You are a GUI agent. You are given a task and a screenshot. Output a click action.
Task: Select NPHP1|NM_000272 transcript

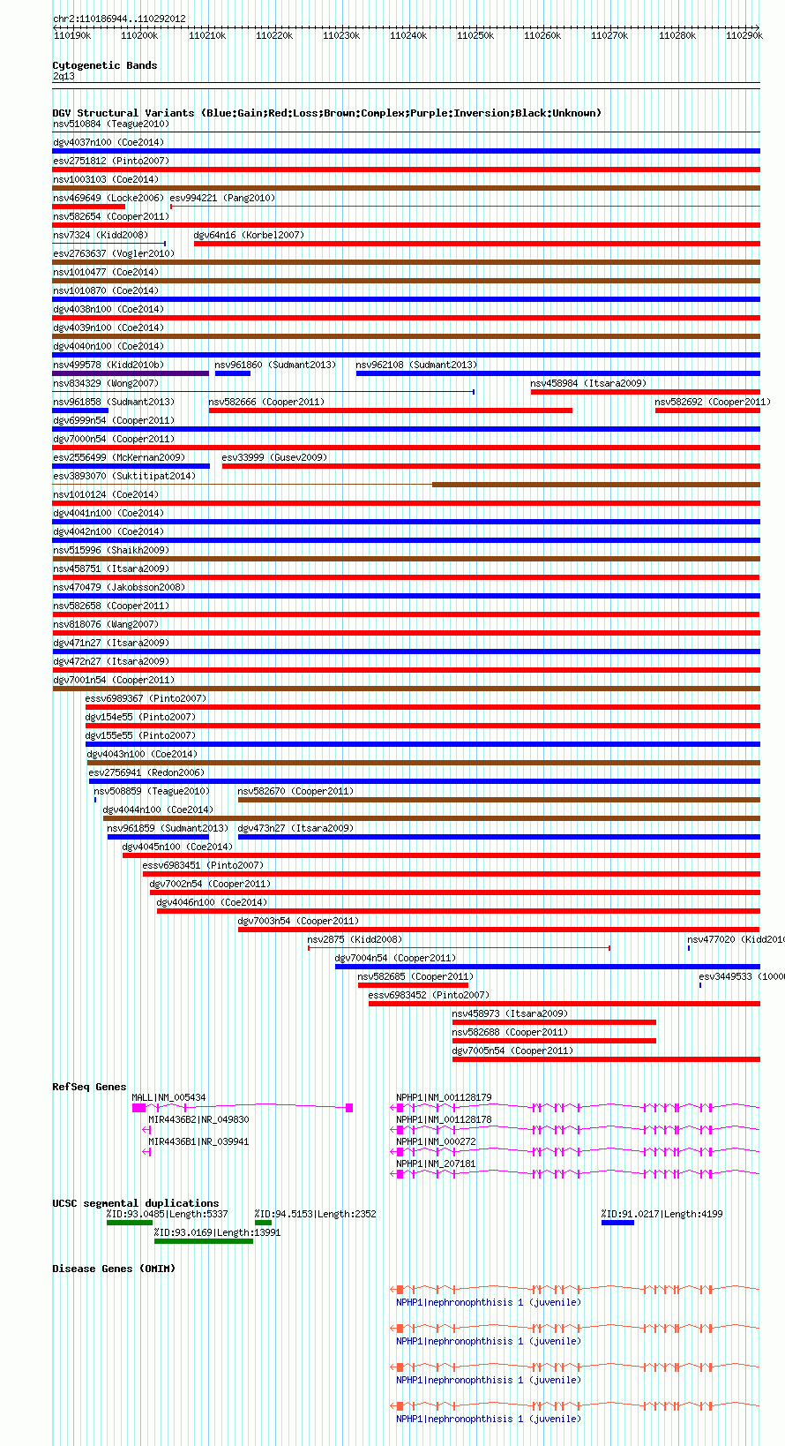[436, 1141]
